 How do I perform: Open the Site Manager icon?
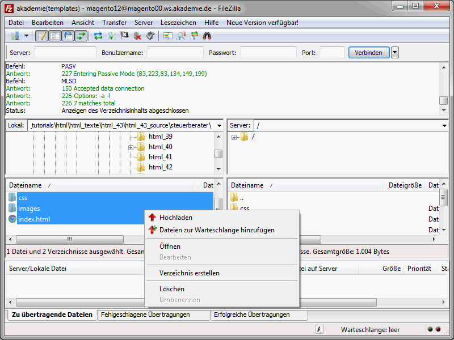[15, 36]
